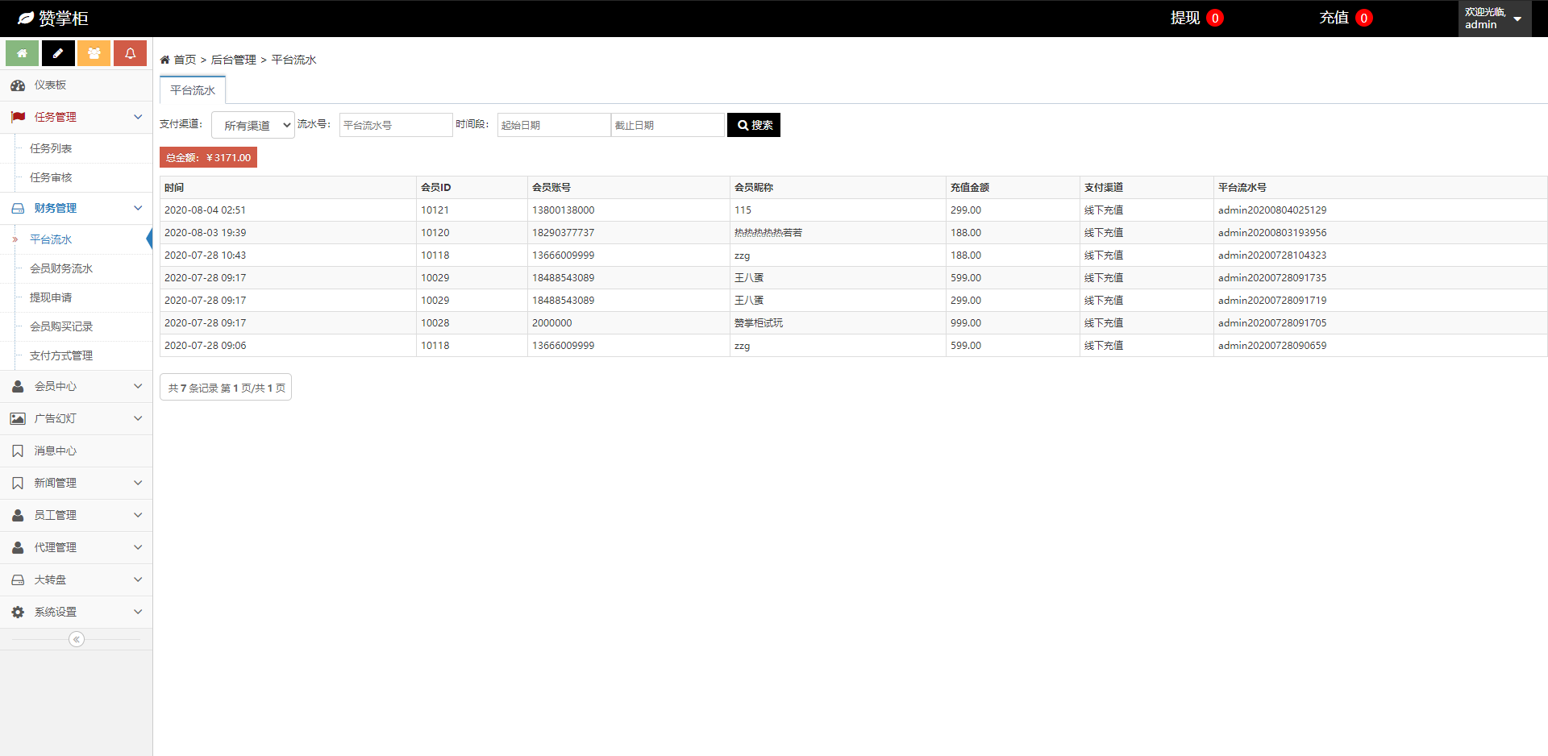This screenshot has height=756, width=1548.
Task: Click the green home shortcut icon
Action: click(x=22, y=53)
